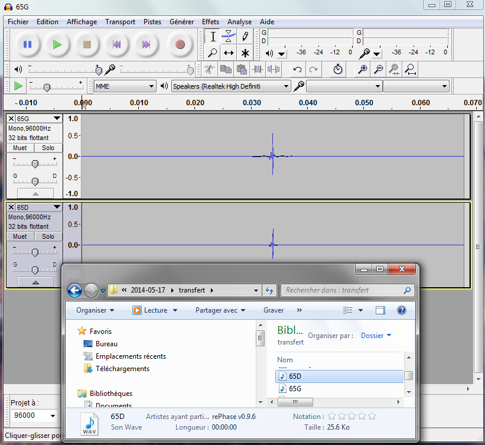485x445 pixels.
Task: Click the Zoom In magnifier icon
Action: (362, 69)
